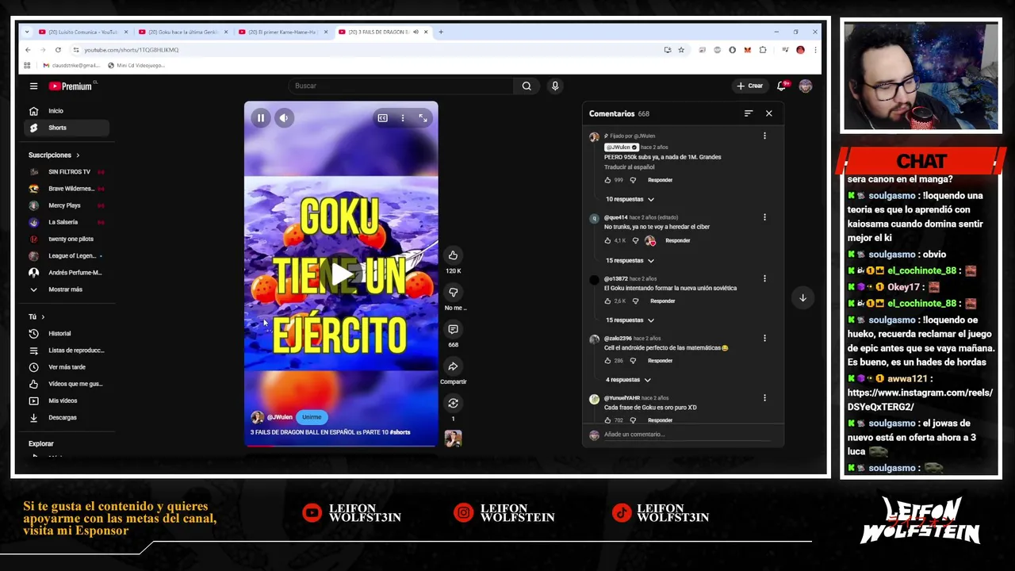Click the Crear create button
Image resolution: width=1015 pixels, height=571 pixels.
[x=749, y=86]
